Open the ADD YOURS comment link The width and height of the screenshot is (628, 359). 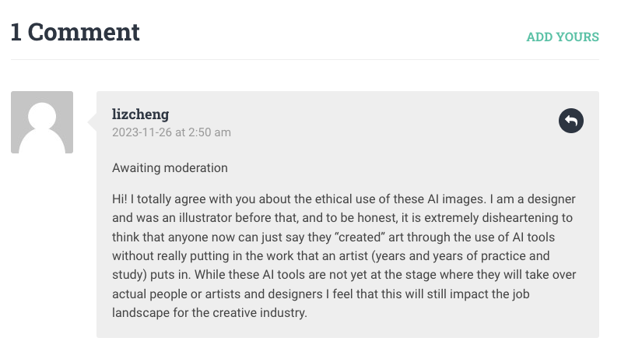(563, 37)
